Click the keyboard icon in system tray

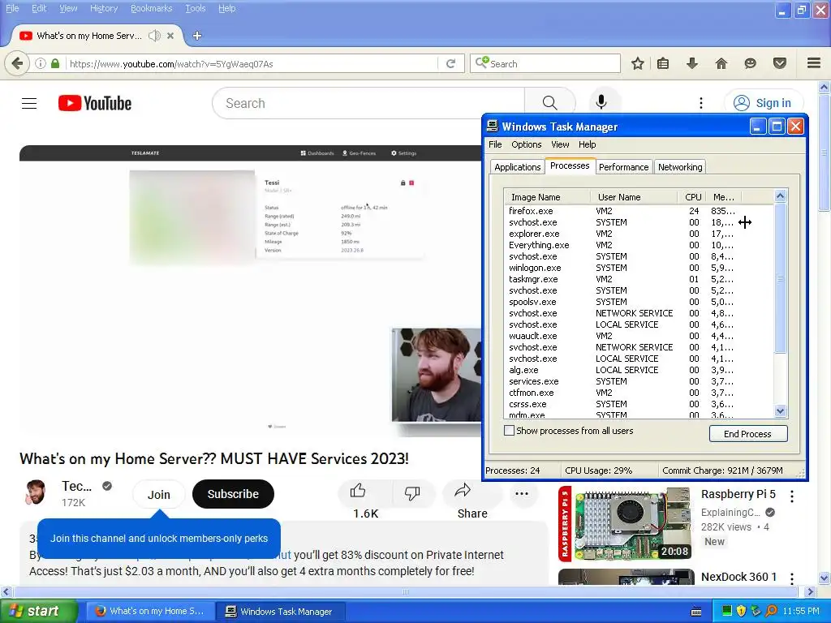point(696,612)
